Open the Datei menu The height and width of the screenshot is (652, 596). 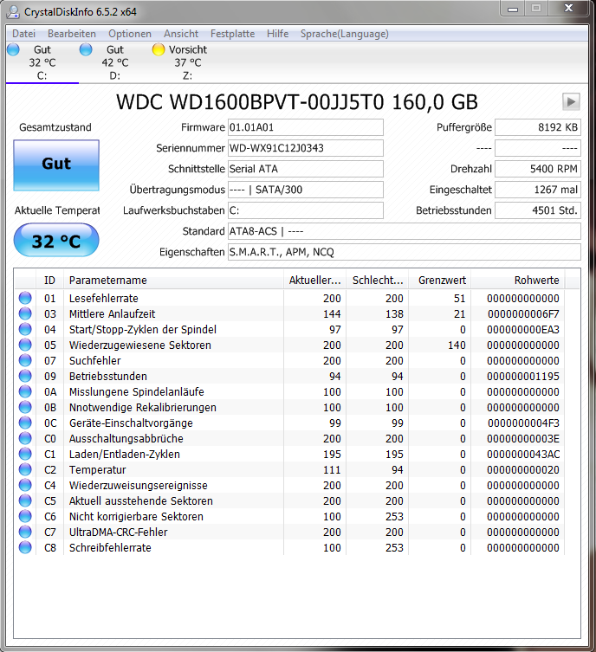click(23, 34)
